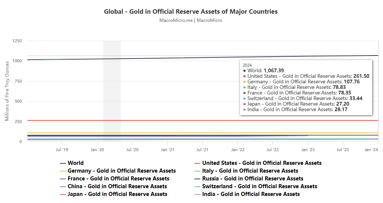Hide the Japan gold reserves series
This screenshot has height=203, width=383.
[x=117, y=194]
